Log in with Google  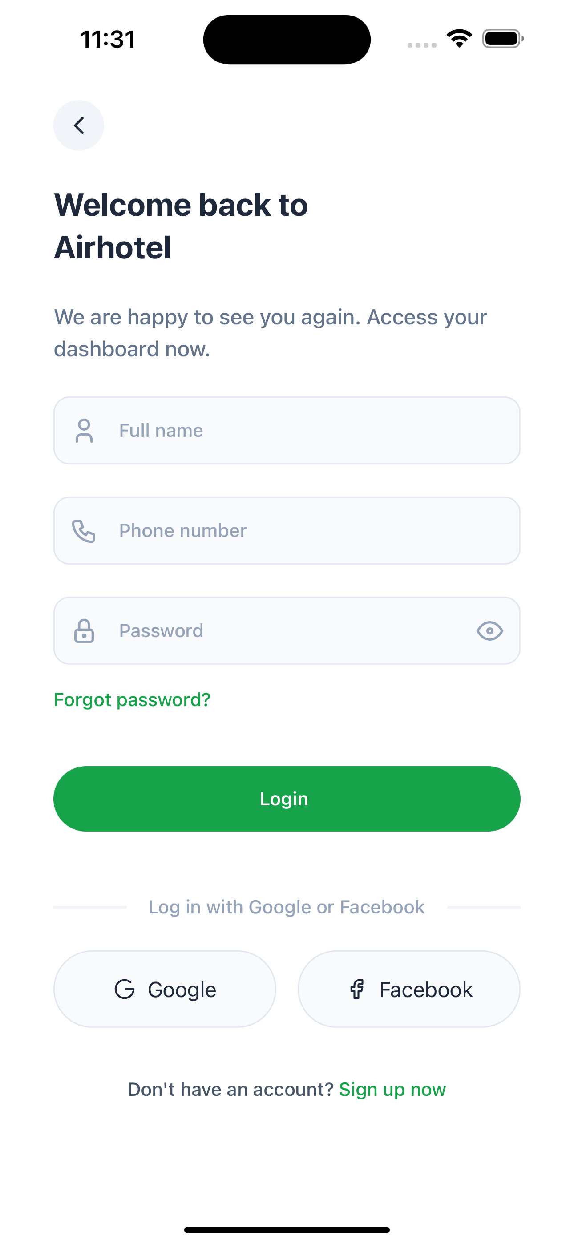[164, 989]
